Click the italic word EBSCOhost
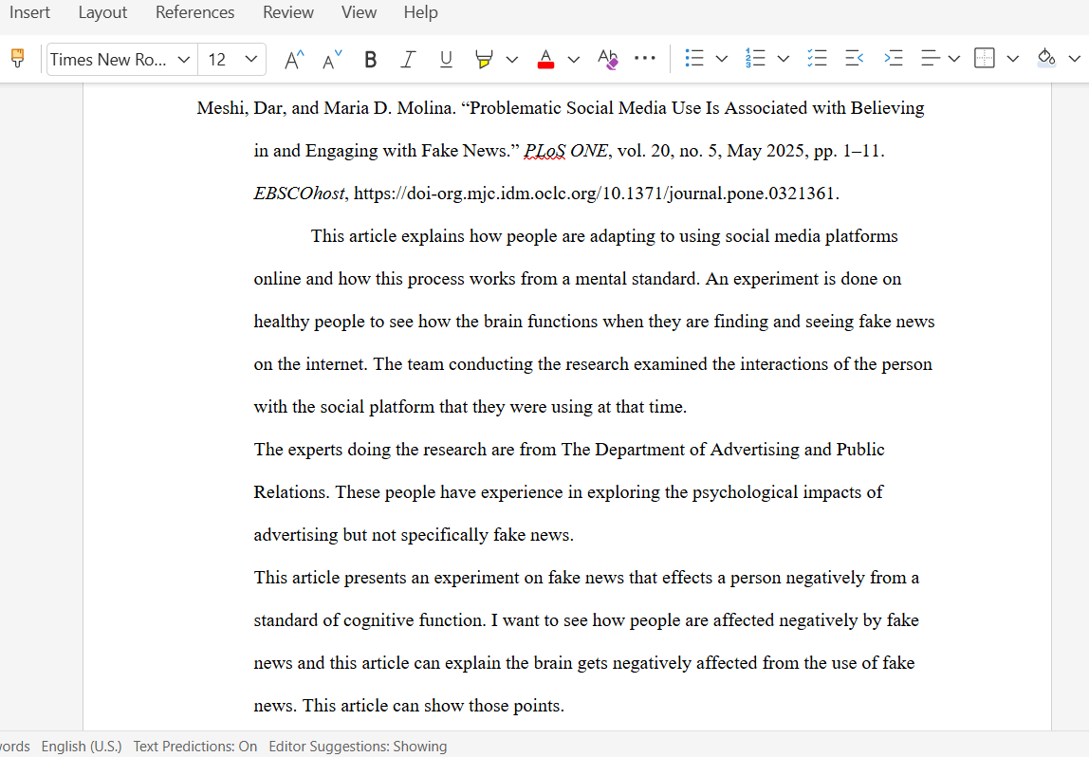1089x757 pixels. pyautogui.click(x=299, y=194)
